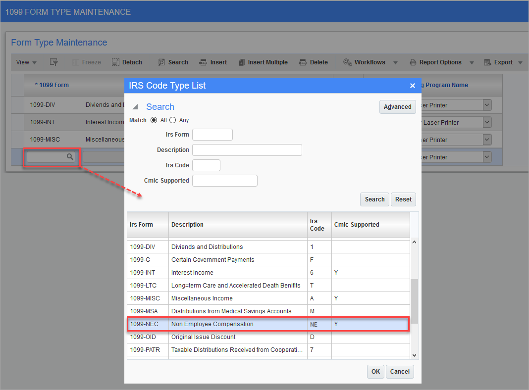The height and width of the screenshot is (390, 529).
Task: Select the 1099-MSA row
Action: [x=268, y=311]
